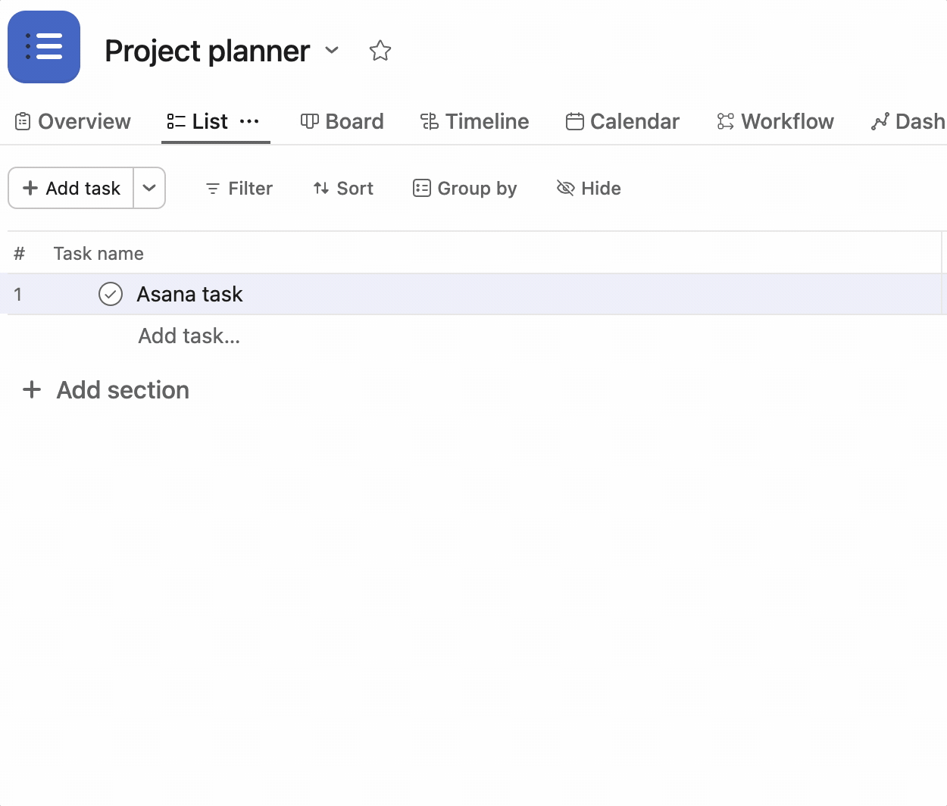Mark Asana task as complete
The width and height of the screenshot is (947, 806).
[x=111, y=294]
